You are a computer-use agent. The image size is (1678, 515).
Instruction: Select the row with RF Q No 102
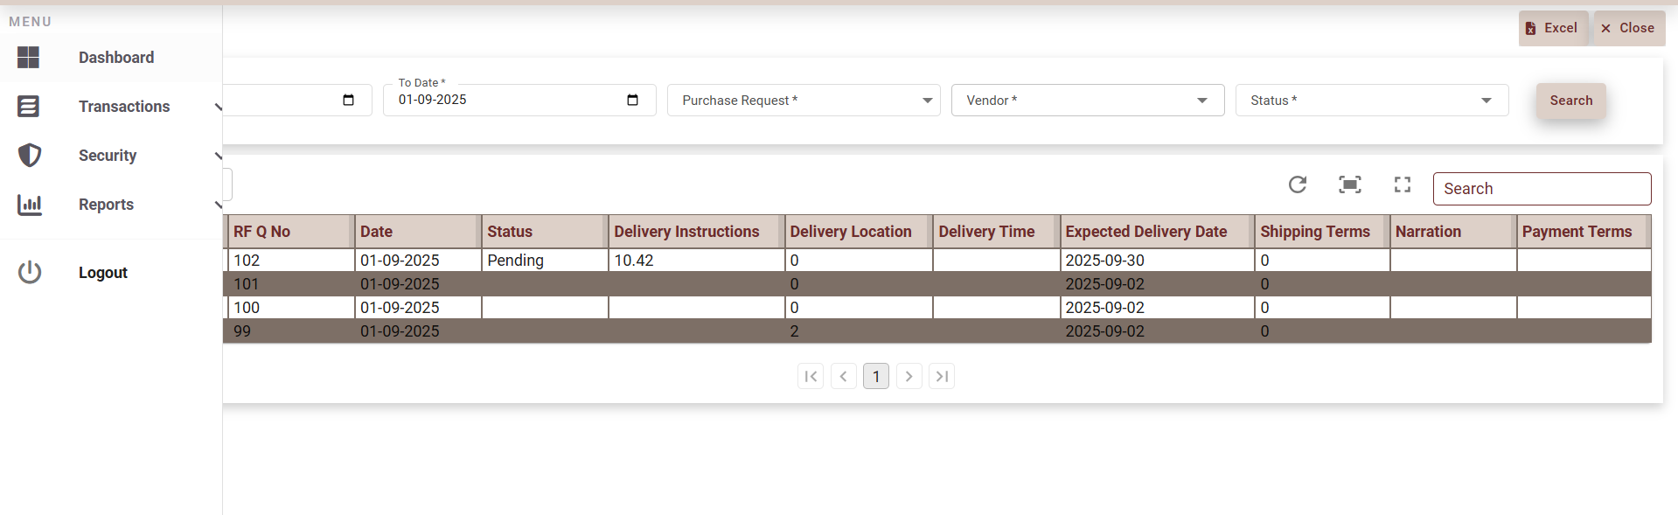coord(247,261)
